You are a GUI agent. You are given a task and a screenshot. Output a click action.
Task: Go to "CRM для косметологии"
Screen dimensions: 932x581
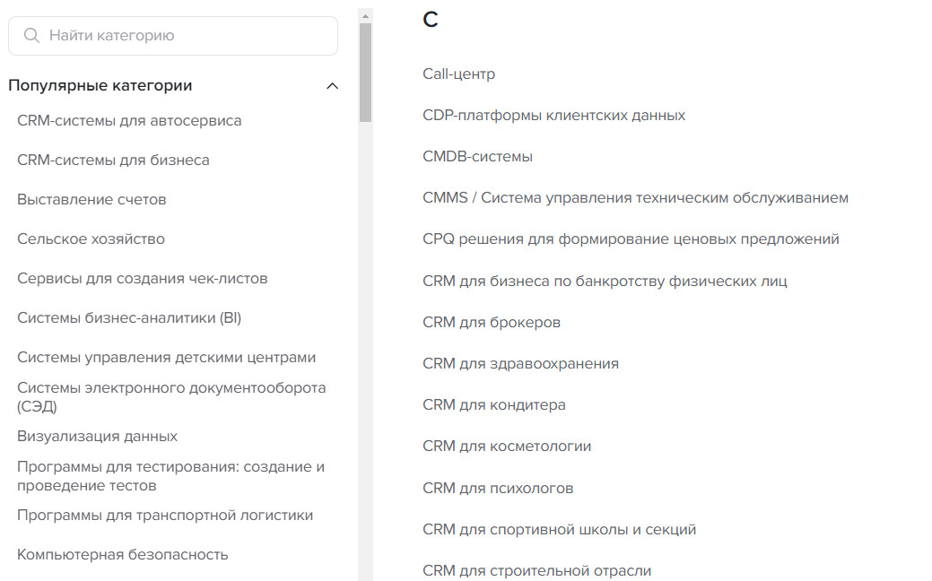507,446
